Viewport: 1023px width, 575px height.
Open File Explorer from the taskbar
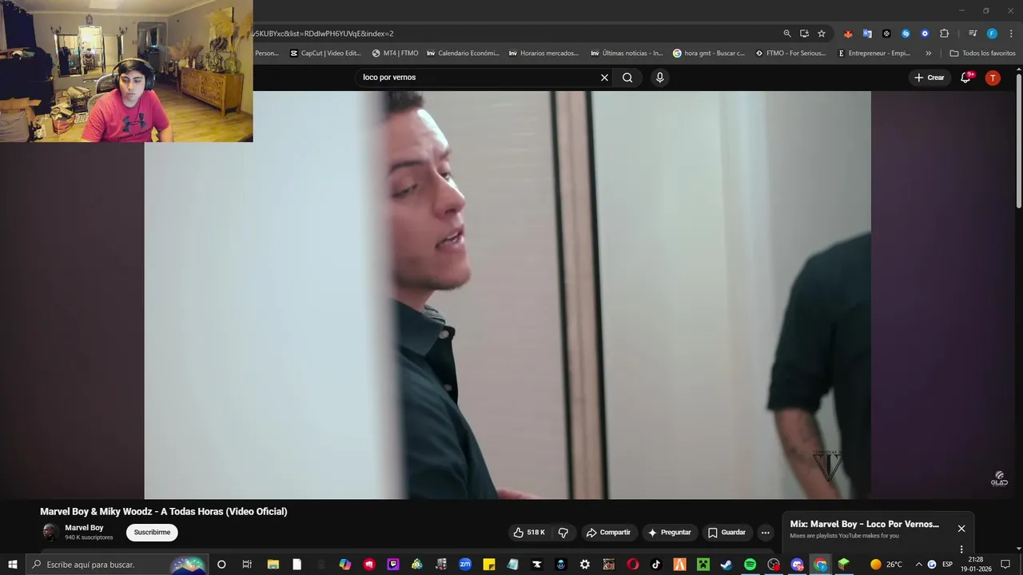[273, 565]
